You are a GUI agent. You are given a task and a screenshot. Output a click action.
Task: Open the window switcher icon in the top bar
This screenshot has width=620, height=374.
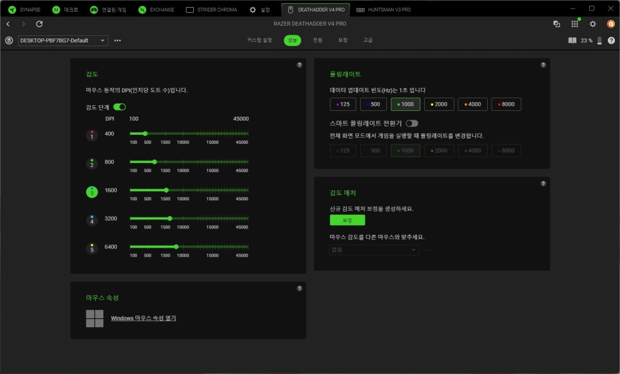pos(556,24)
